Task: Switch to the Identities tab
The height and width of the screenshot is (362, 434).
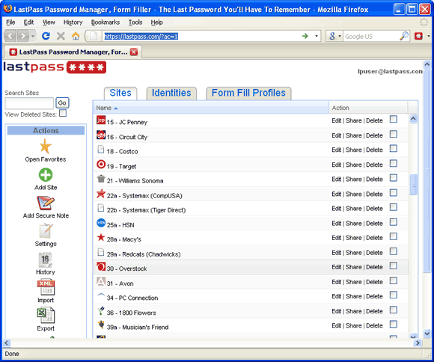Action: coord(171,93)
